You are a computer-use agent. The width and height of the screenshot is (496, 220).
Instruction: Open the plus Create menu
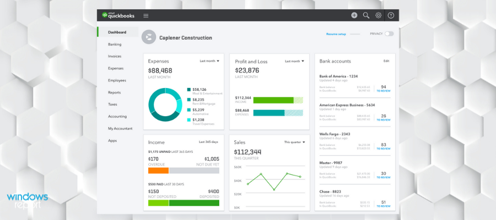(x=354, y=15)
